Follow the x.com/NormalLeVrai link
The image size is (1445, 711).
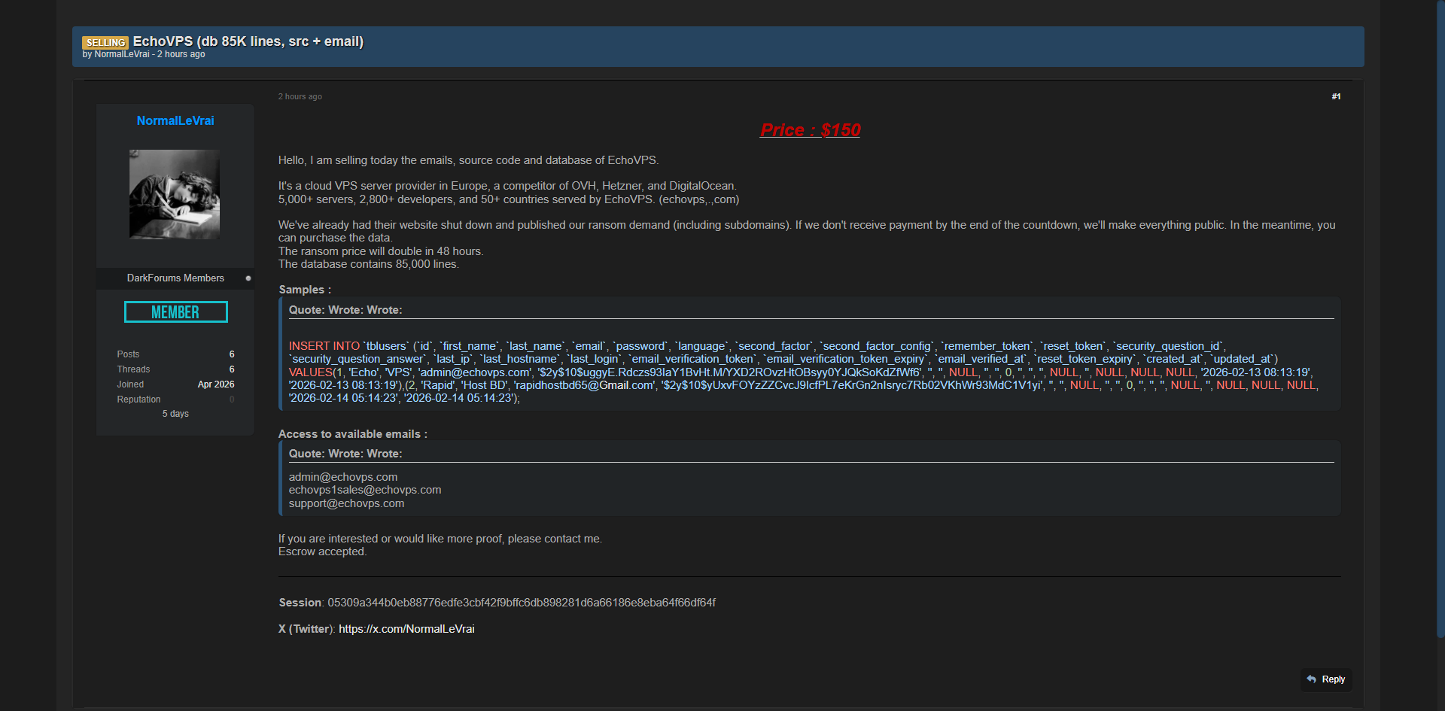[x=406, y=629]
